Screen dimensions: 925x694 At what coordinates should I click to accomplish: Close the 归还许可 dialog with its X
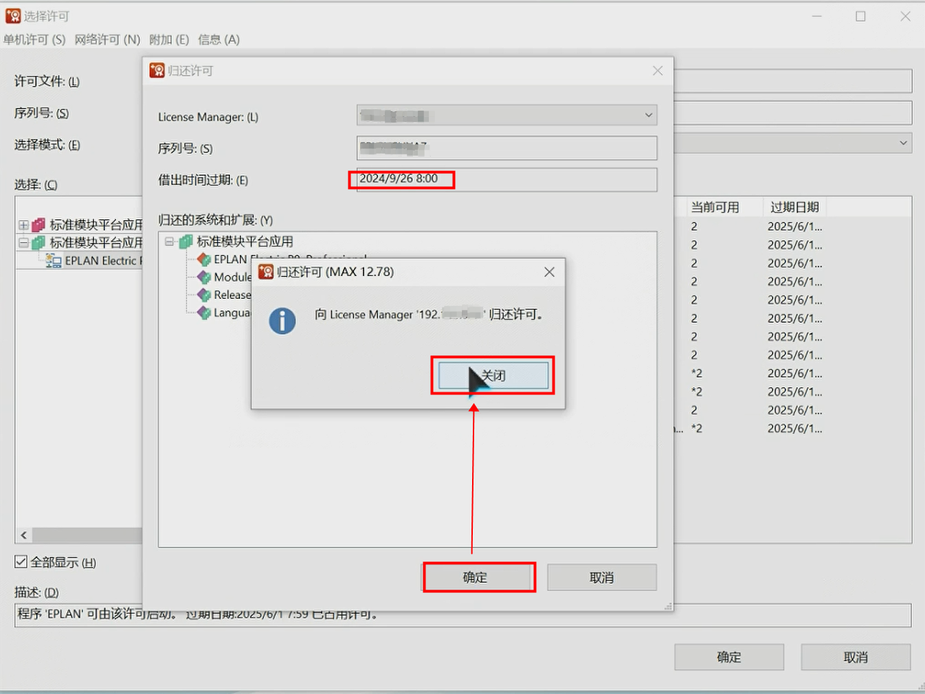(x=658, y=71)
